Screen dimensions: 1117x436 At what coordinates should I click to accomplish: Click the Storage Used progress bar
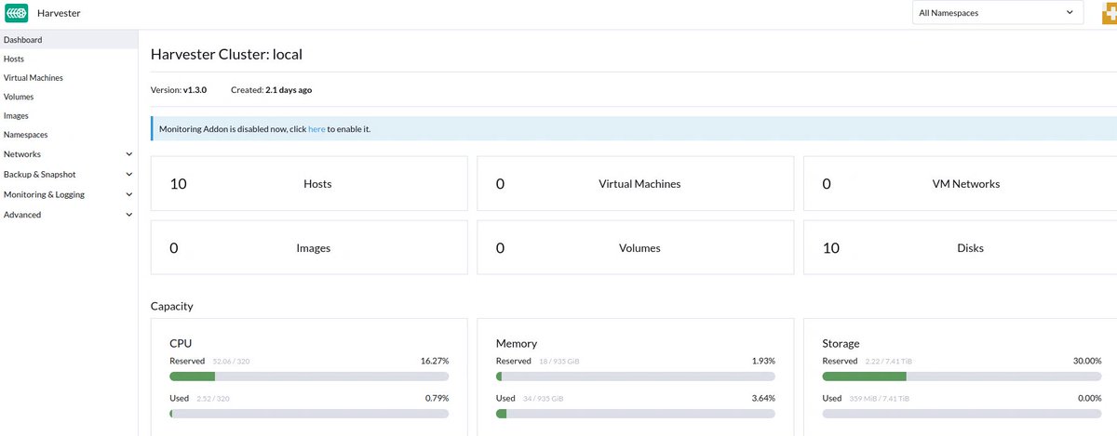click(x=962, y=414)
